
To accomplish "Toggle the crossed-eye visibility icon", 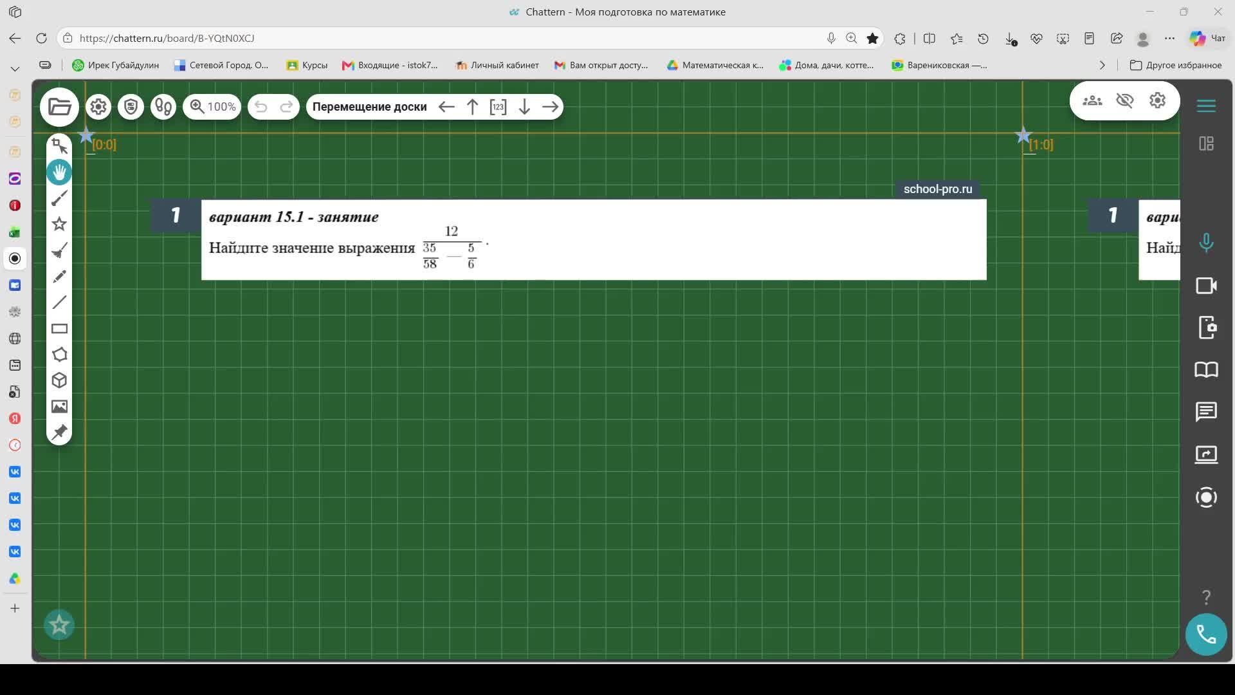I will coord(1124,100).
